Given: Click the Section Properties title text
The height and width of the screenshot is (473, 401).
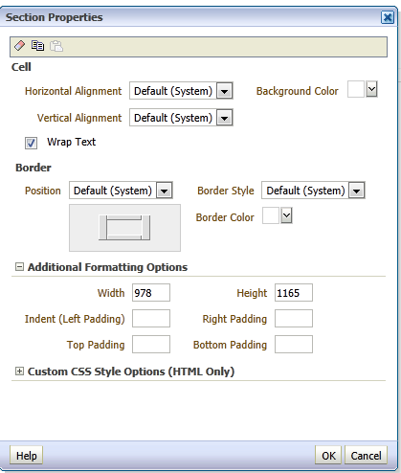Looking at the screenshot, I should (x=55, y=17).
